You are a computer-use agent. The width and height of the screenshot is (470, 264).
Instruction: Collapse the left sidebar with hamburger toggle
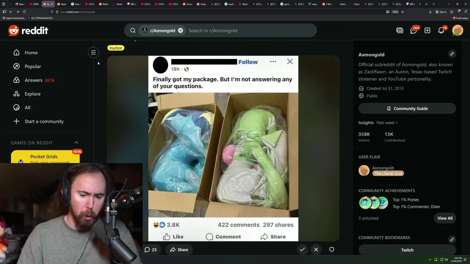click(93, 52)
